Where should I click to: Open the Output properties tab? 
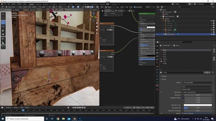[x=157, y=53]
